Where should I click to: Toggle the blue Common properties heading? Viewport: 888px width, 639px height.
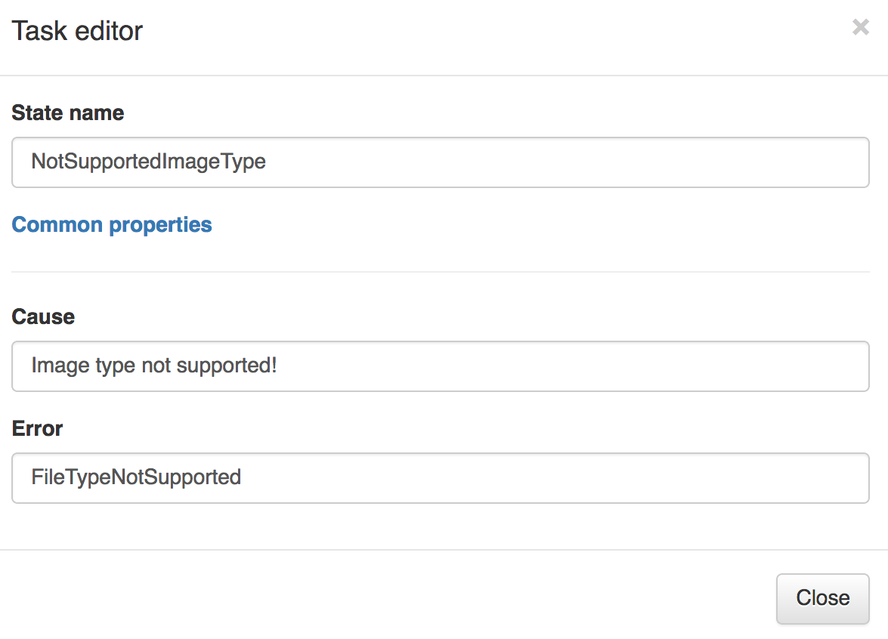(x=112, y=224)
